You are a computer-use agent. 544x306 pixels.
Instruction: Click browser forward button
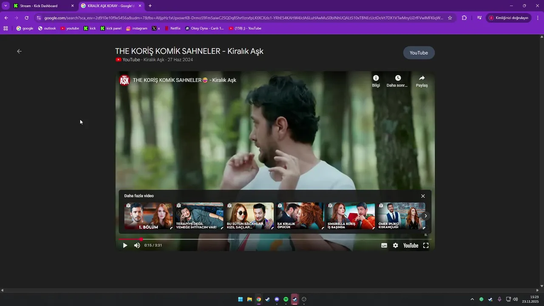16,18
